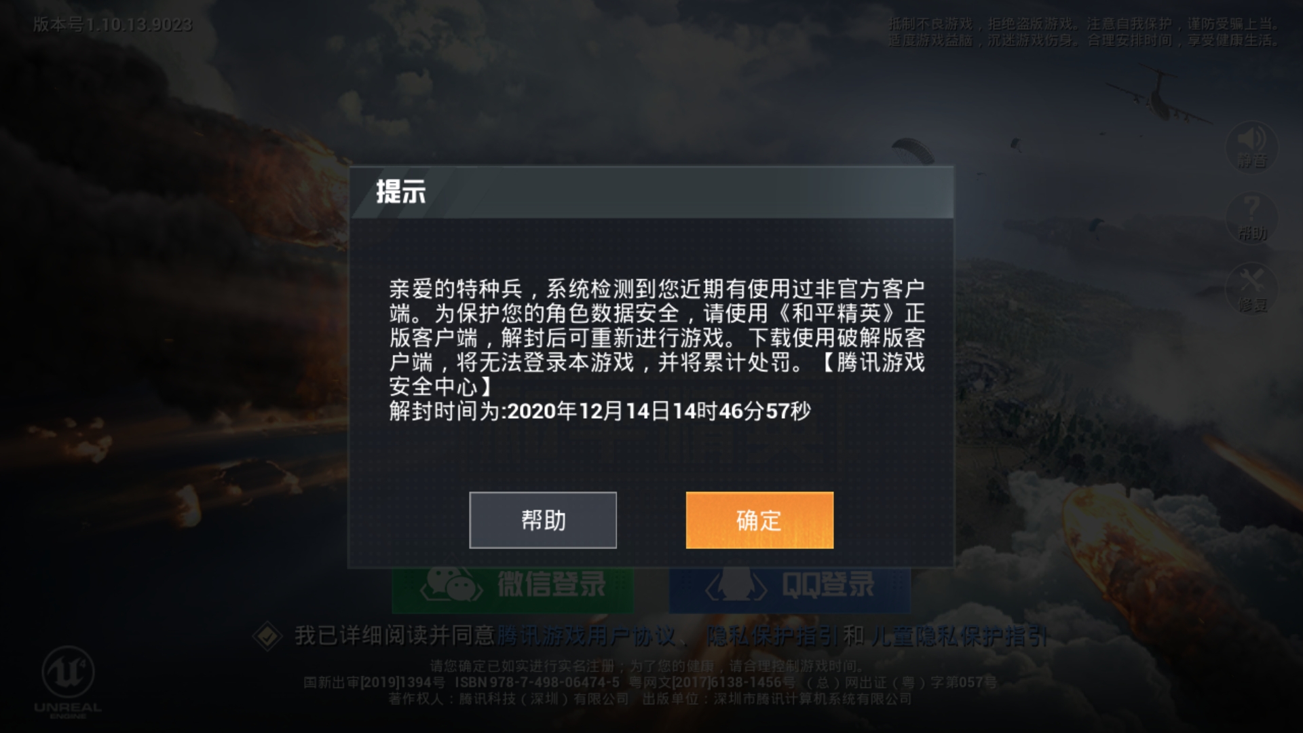Open the 儿童隐私保护指引 link
1303x733 pixels.
(960, 636)
